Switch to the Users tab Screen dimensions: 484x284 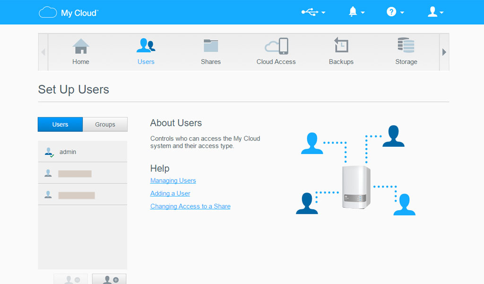[x=60, y=124]
